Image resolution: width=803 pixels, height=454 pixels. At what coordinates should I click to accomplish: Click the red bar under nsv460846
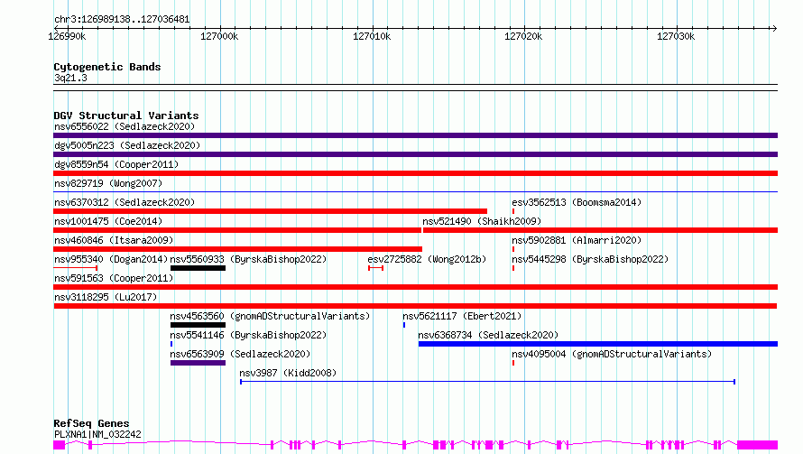[x=237, y=249]
